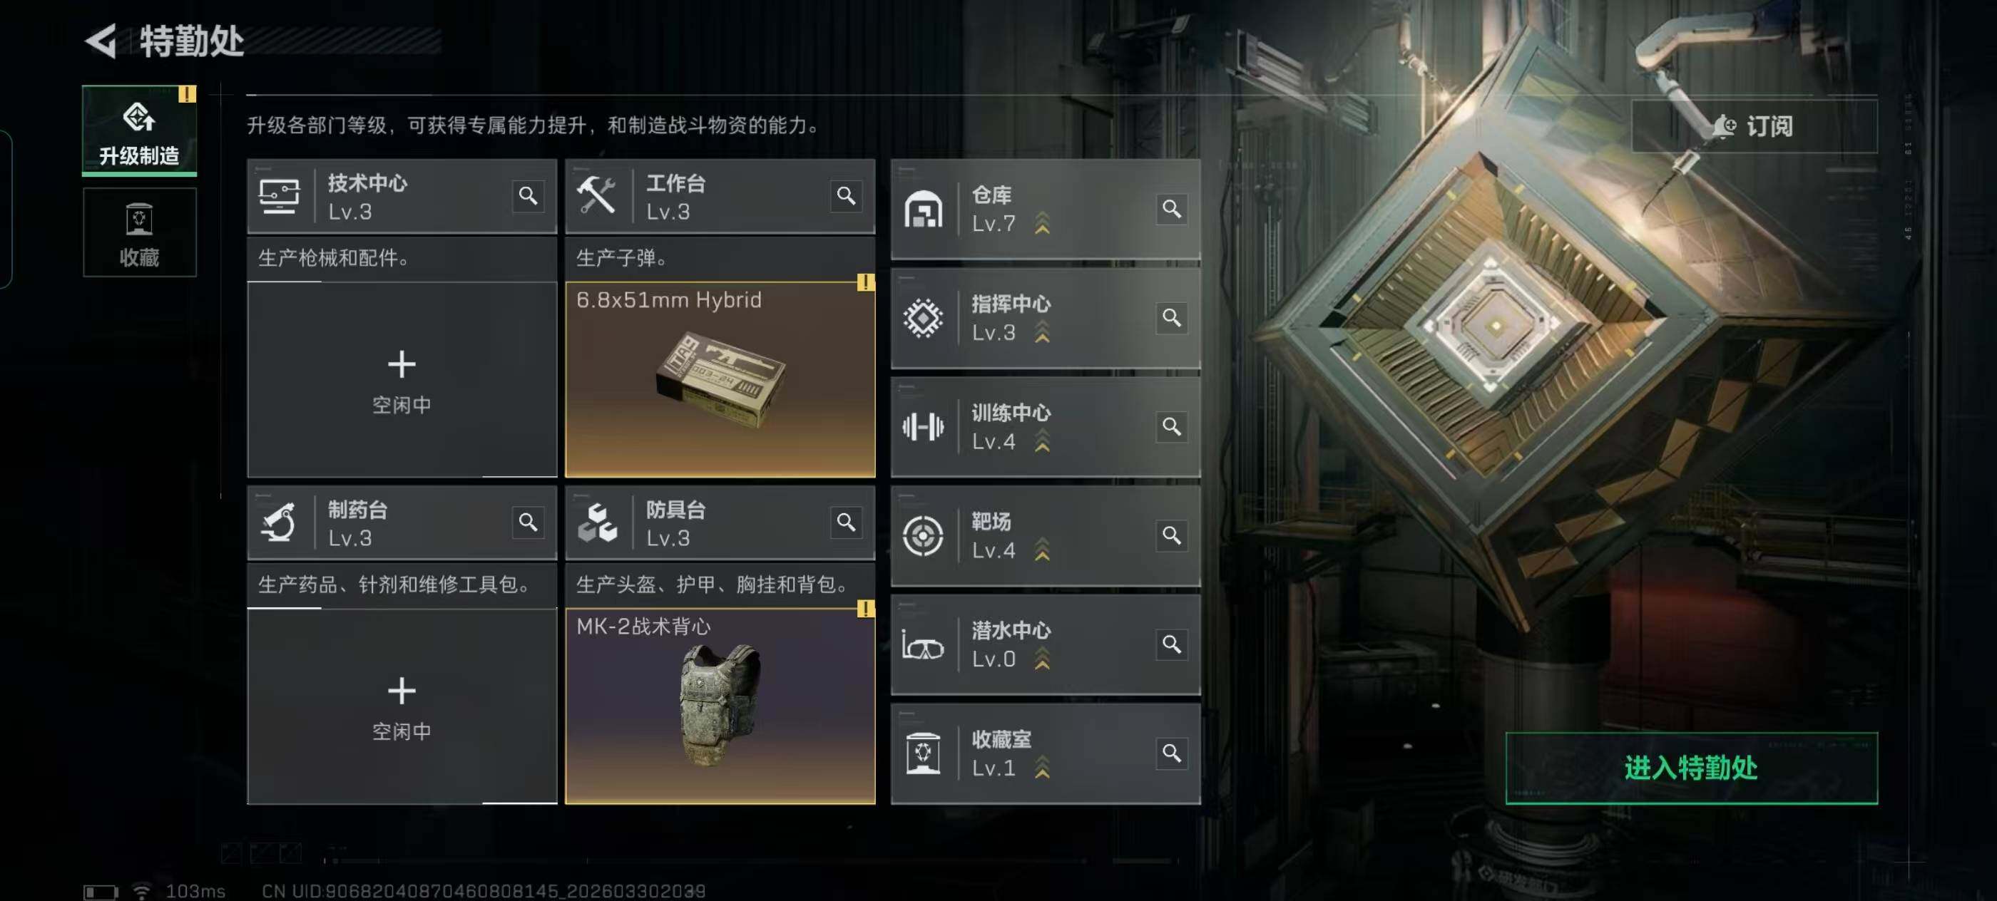Inspect 靶场 with its magnifier icon

(x=1171, y=535)
